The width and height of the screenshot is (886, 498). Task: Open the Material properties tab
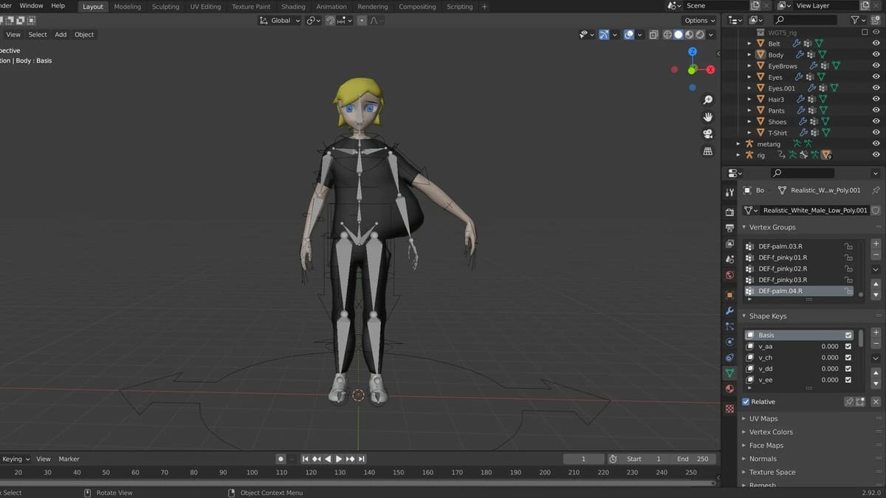pyautogui.click(x=729, y=389)
